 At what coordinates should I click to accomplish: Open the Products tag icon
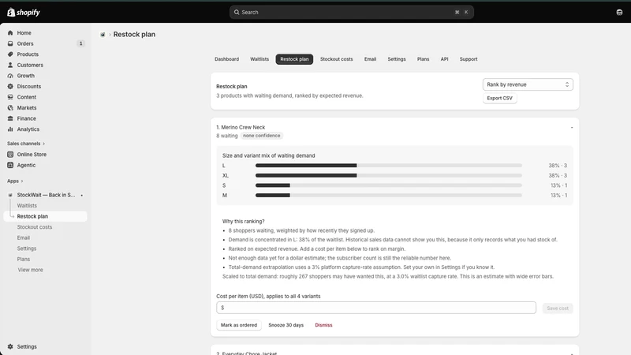pyautogui.click(x=10, y=54)
